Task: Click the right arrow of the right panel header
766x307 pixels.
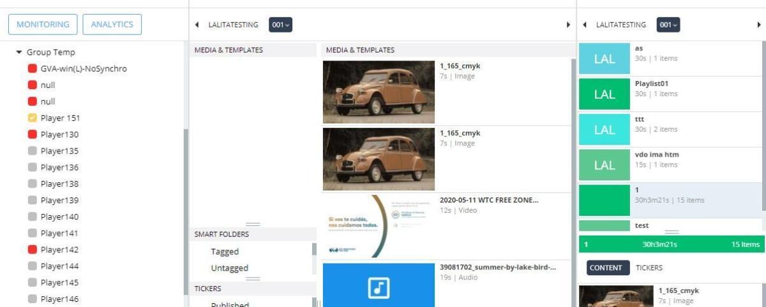Action: 759,25
